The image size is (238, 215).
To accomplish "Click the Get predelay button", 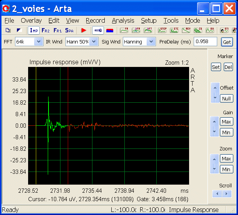I will click(227, 42).
